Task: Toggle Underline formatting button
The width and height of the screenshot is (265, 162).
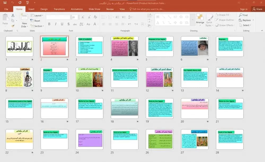Action: (62, 24)
